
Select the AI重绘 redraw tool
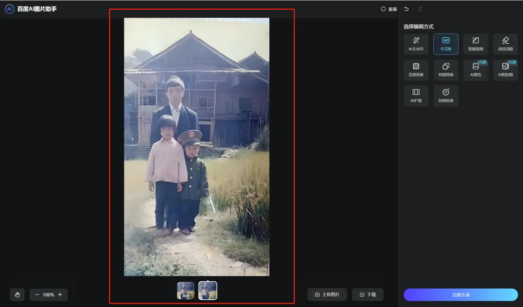pyautogui.click(x=476, y=70)
